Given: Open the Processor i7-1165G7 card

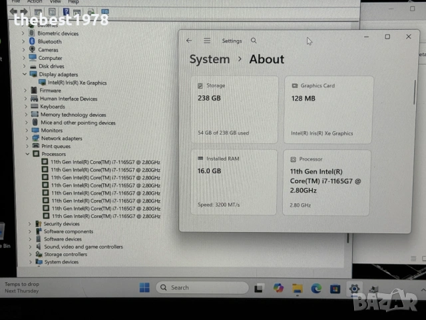Looking at the screenshot, I should pos(326,183).
